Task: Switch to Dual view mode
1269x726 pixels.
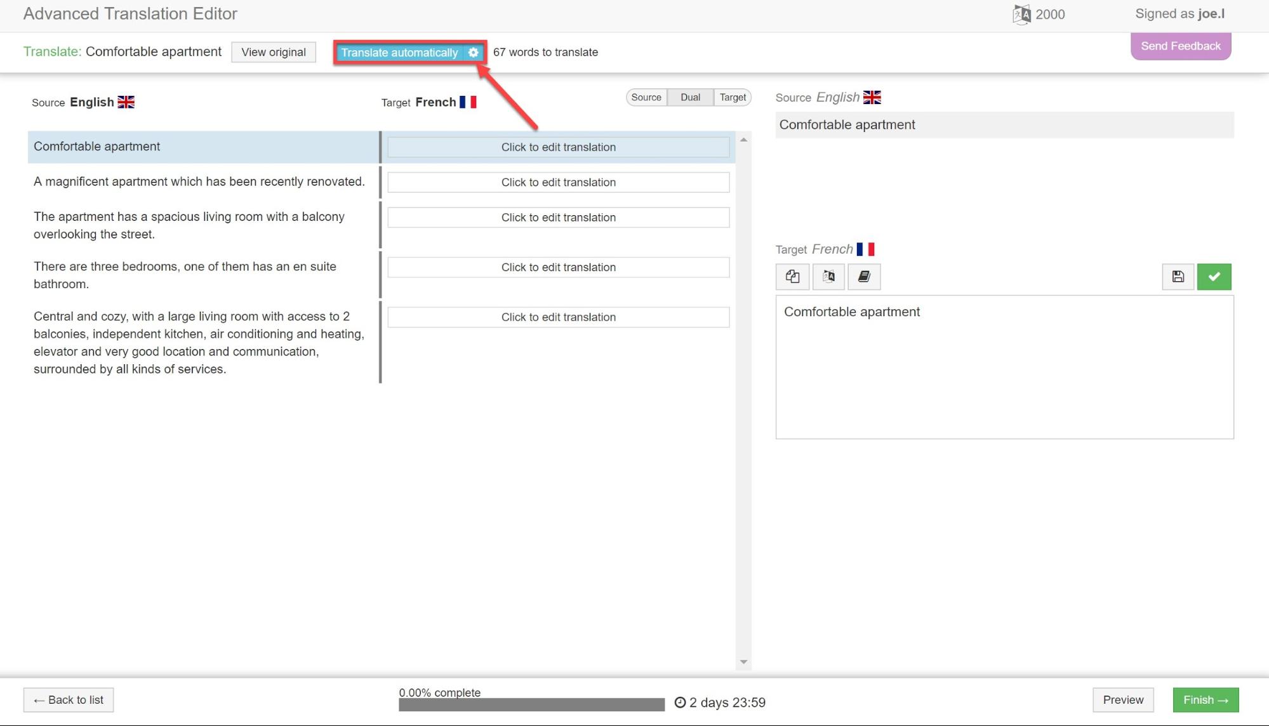Action: coord(690,97)
